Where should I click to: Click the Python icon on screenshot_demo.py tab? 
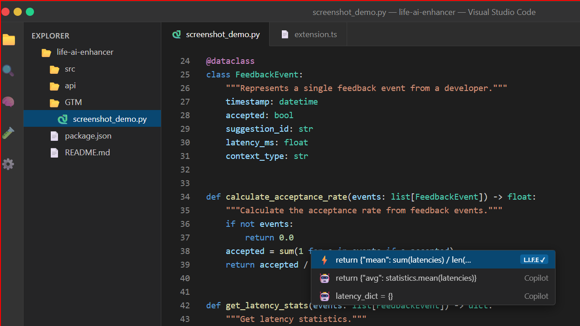(177, 34)
